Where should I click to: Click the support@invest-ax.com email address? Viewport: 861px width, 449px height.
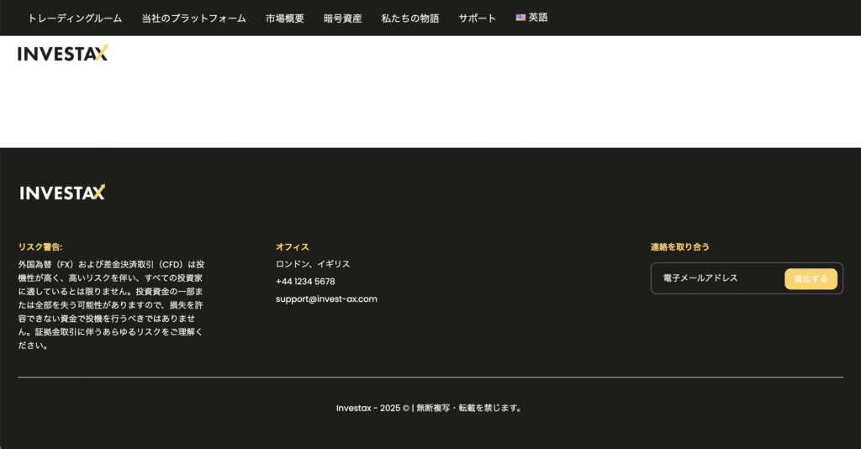[x=326, y=298]
